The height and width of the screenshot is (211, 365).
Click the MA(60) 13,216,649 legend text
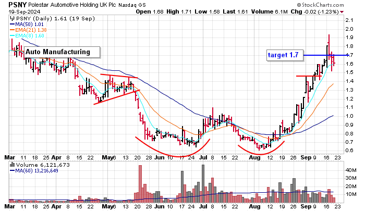36,171
